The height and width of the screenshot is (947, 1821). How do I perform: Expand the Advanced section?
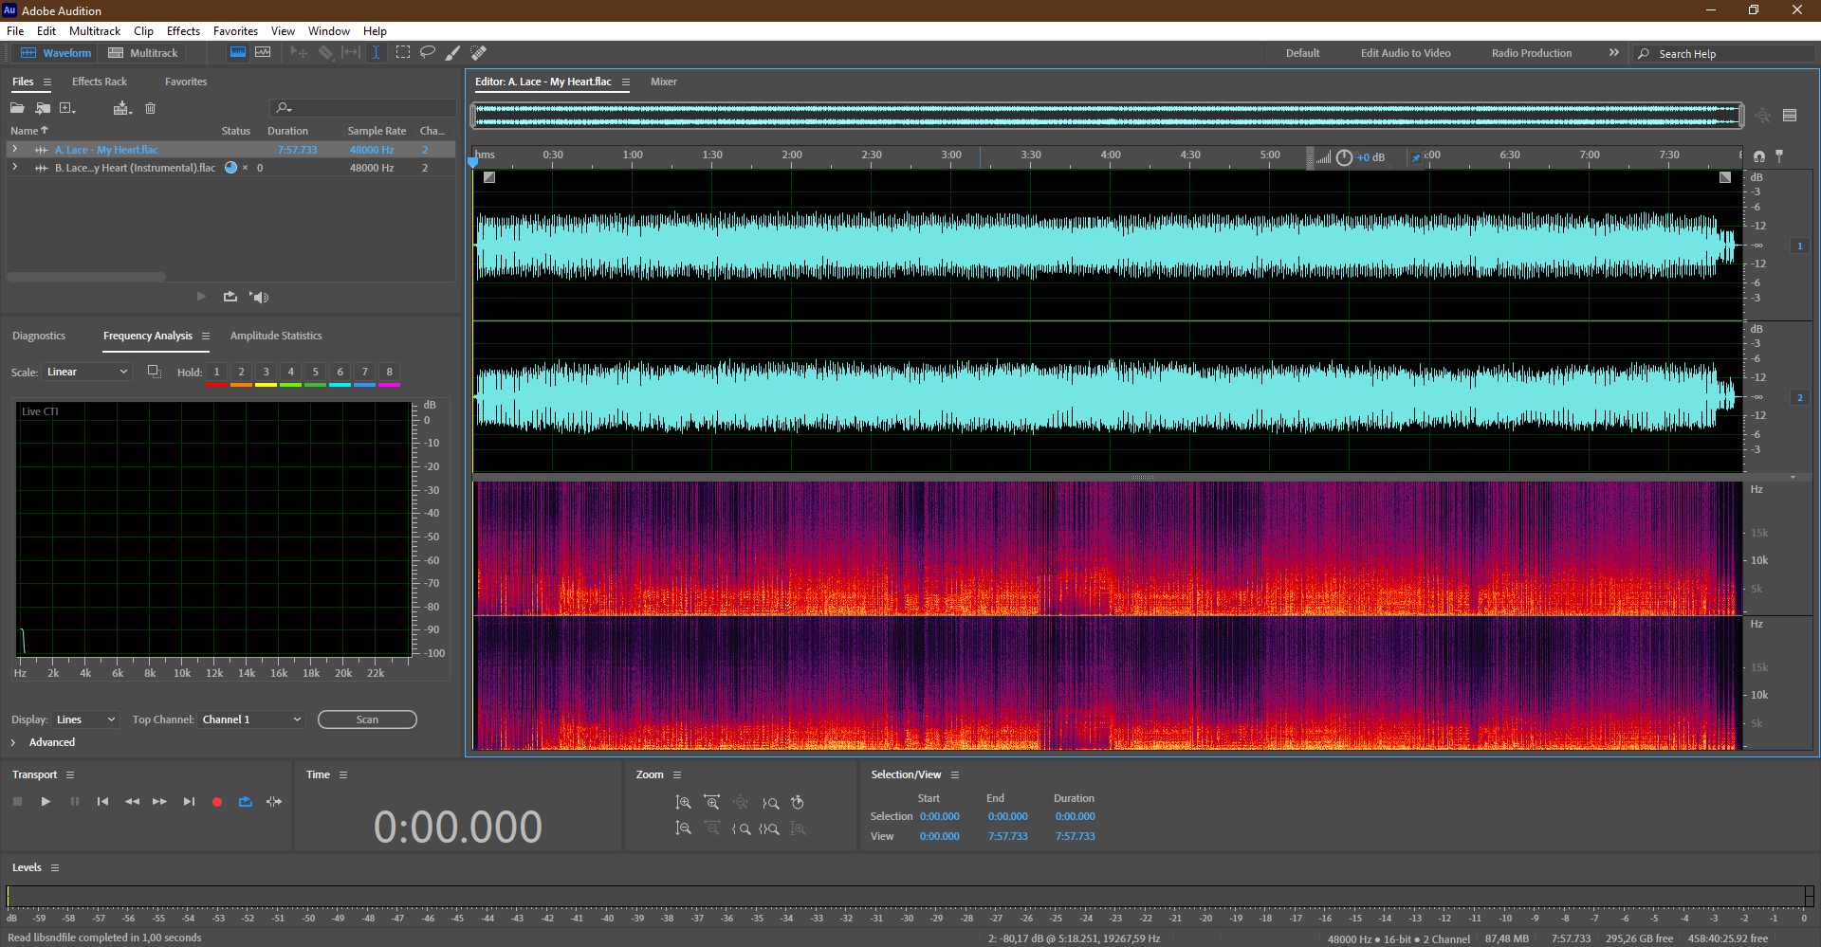point(13,742)
